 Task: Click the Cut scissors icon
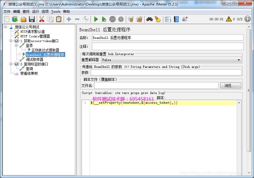point(42,19)
